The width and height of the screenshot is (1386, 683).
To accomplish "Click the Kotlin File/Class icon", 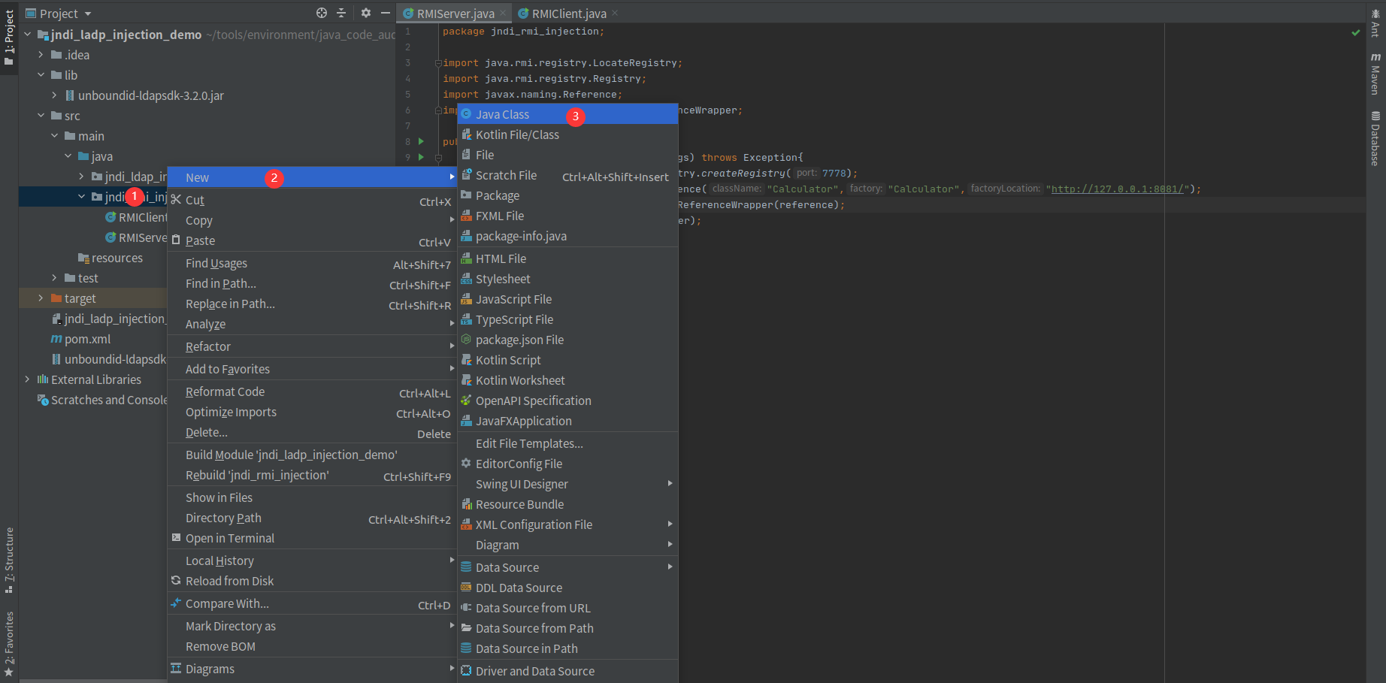I will (x=466, y=134).
